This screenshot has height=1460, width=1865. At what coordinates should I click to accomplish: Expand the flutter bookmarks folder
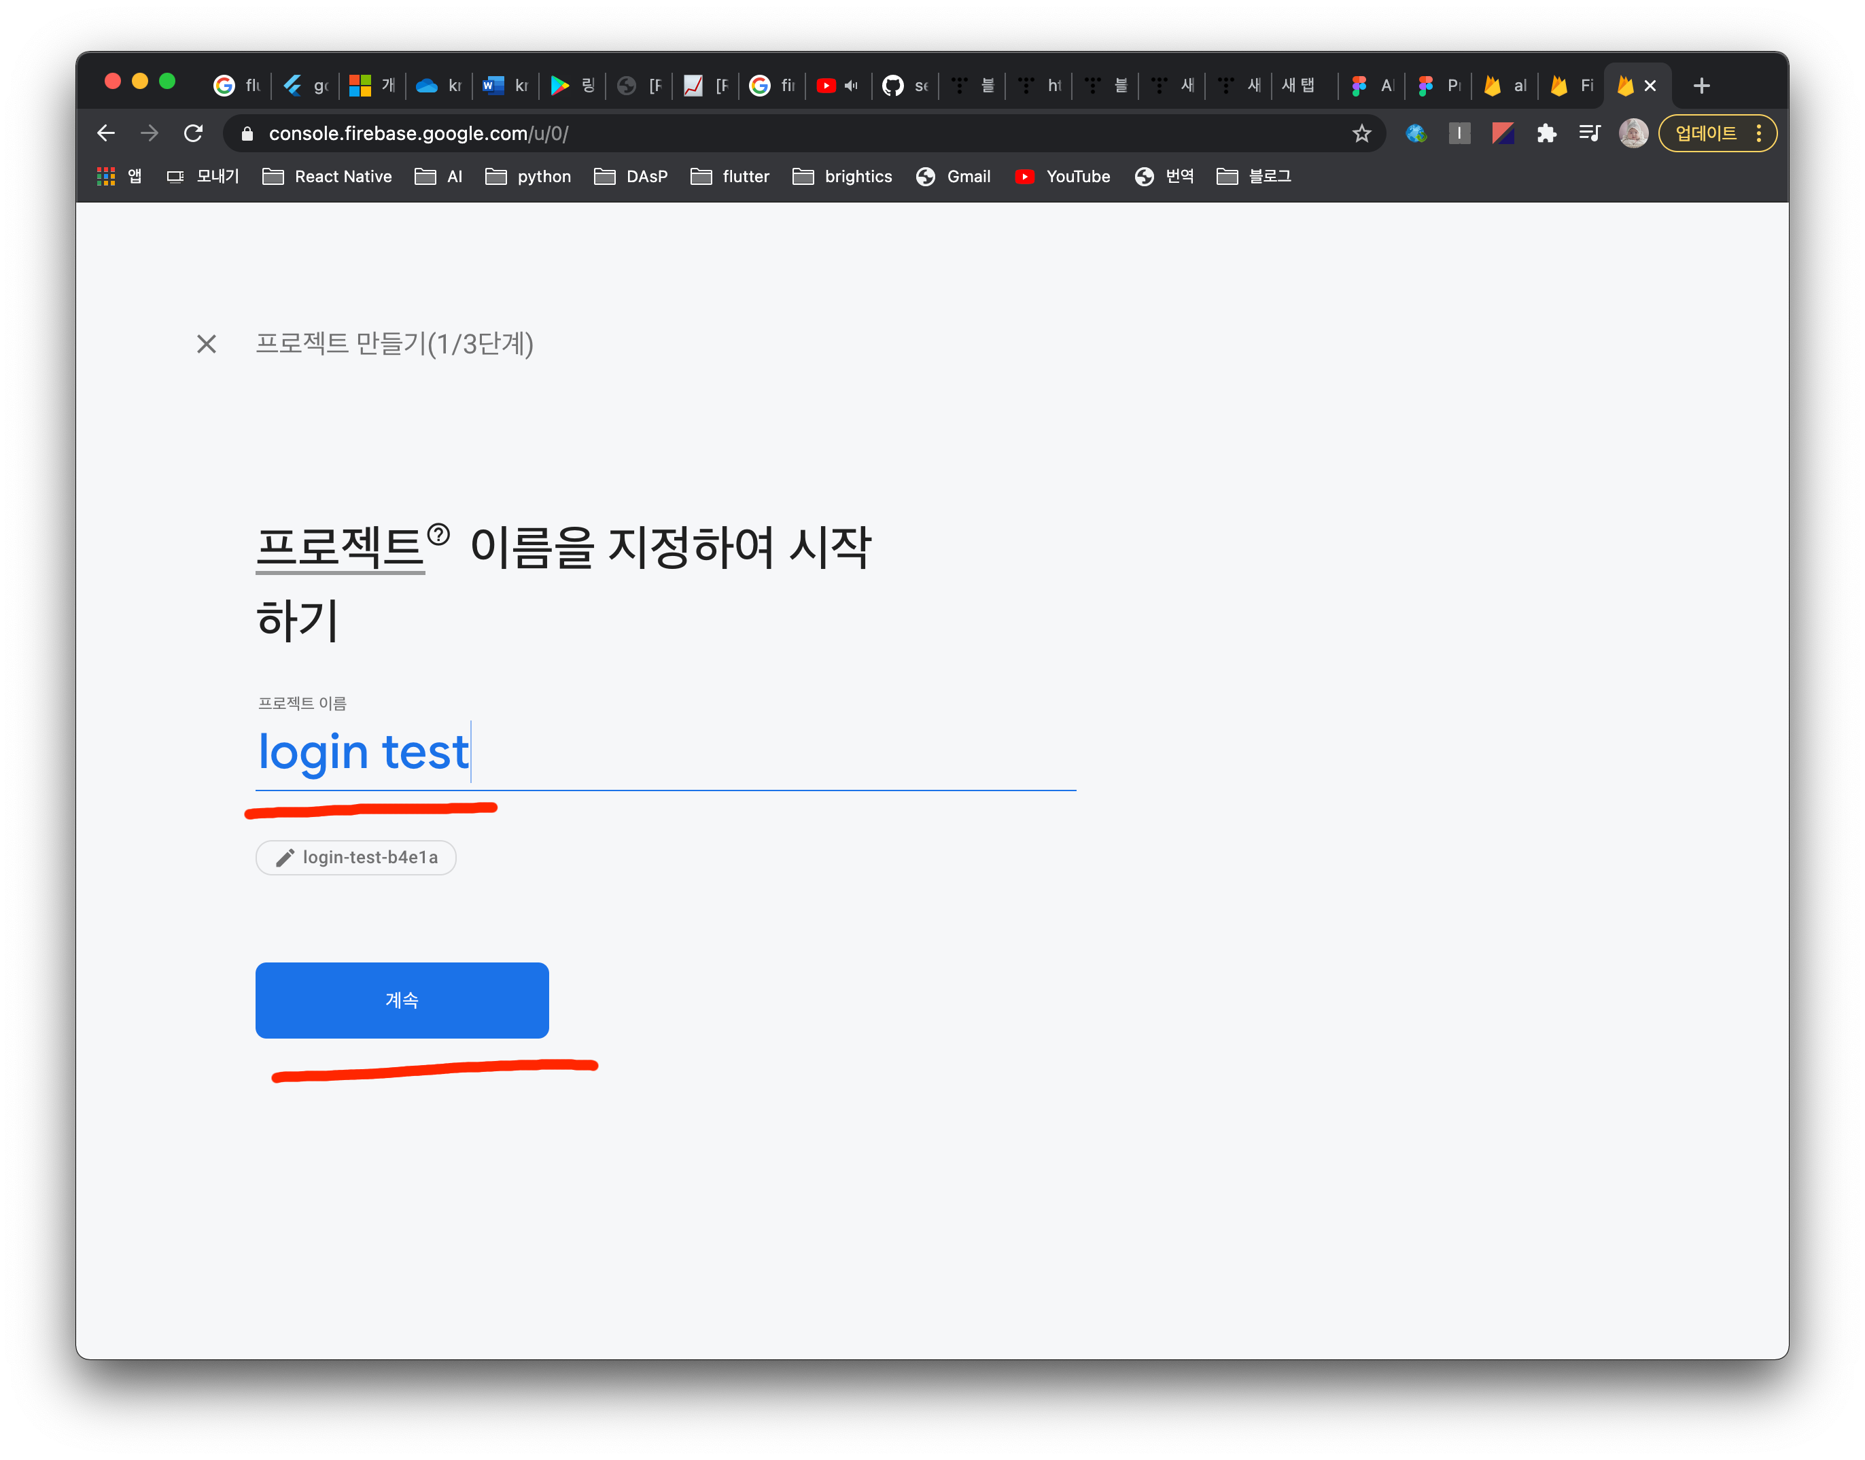click(730, 177)
